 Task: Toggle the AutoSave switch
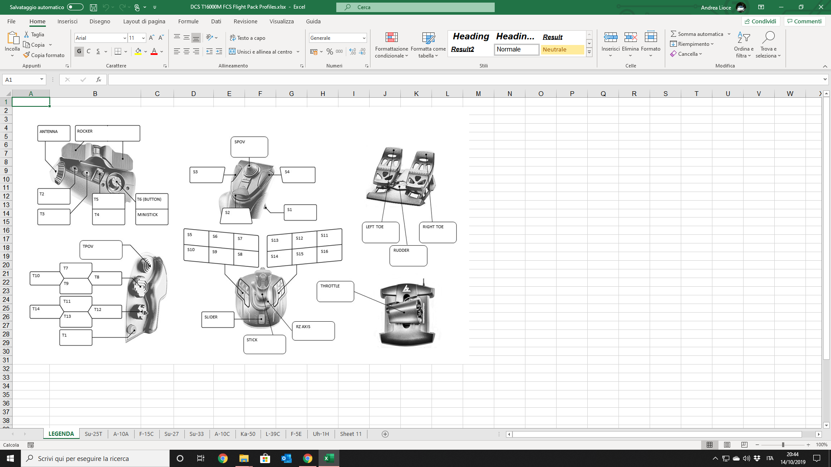[x=75, y=7]
